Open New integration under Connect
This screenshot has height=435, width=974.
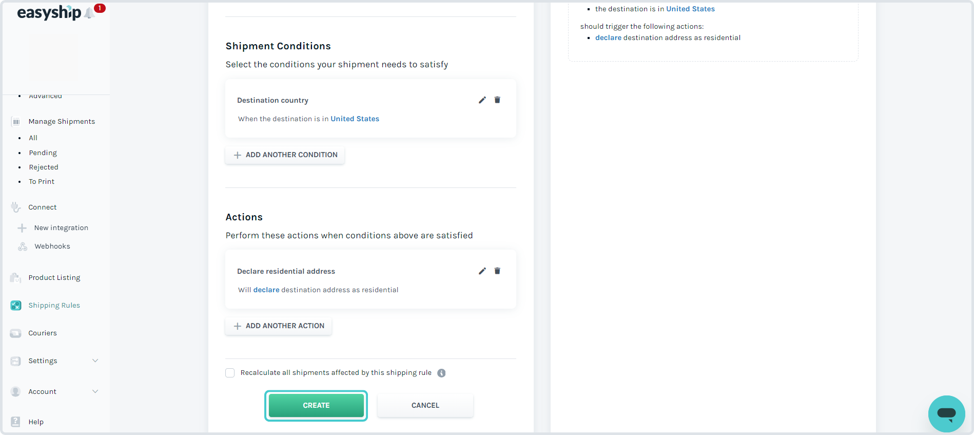[61, 228]
